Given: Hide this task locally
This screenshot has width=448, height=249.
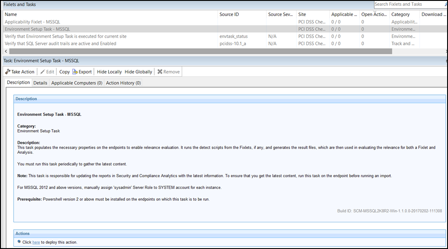Looking at the screenshot, I should pos(109,72).
